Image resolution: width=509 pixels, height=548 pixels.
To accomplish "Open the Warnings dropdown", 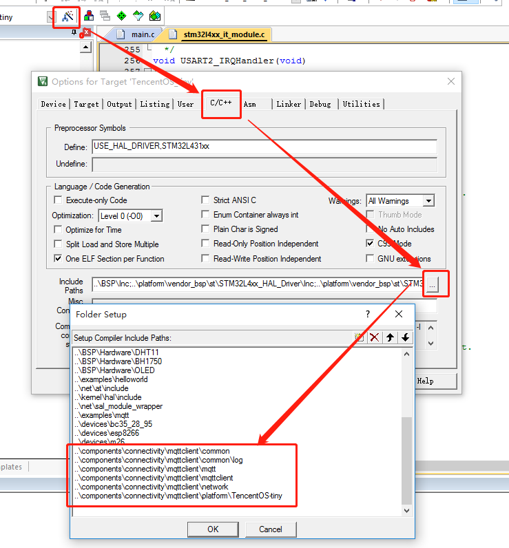I will click(428, 201).
